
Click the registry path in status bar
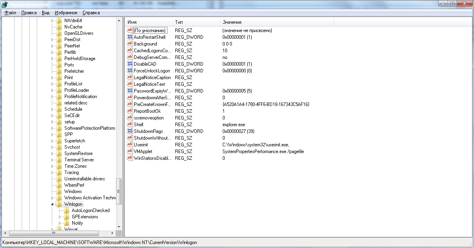click(100, 242)
